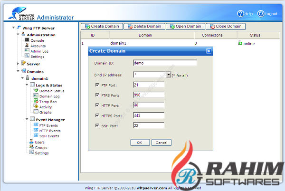Disable the FTP Port checkbox

click(97, 85)
